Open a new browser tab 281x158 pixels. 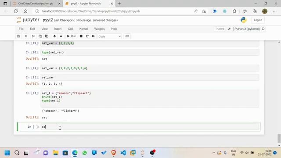click(119, 4)
